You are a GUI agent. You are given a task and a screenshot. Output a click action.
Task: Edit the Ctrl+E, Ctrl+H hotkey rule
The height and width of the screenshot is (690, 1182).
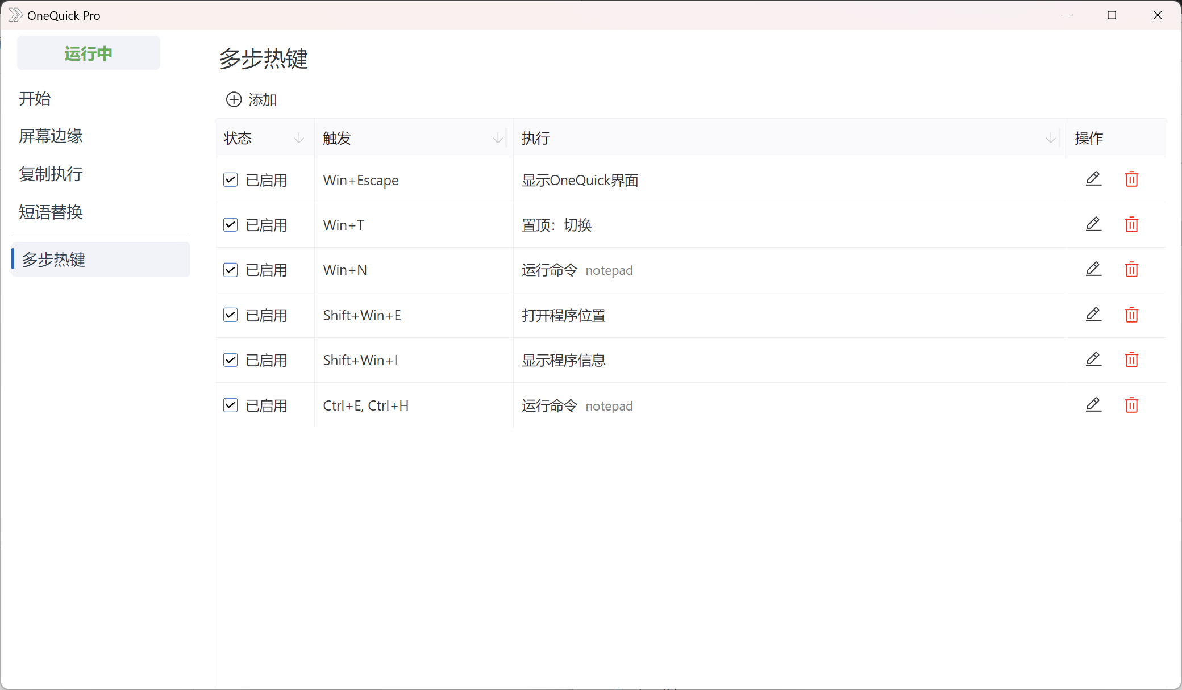click(x=1093, y=405)
